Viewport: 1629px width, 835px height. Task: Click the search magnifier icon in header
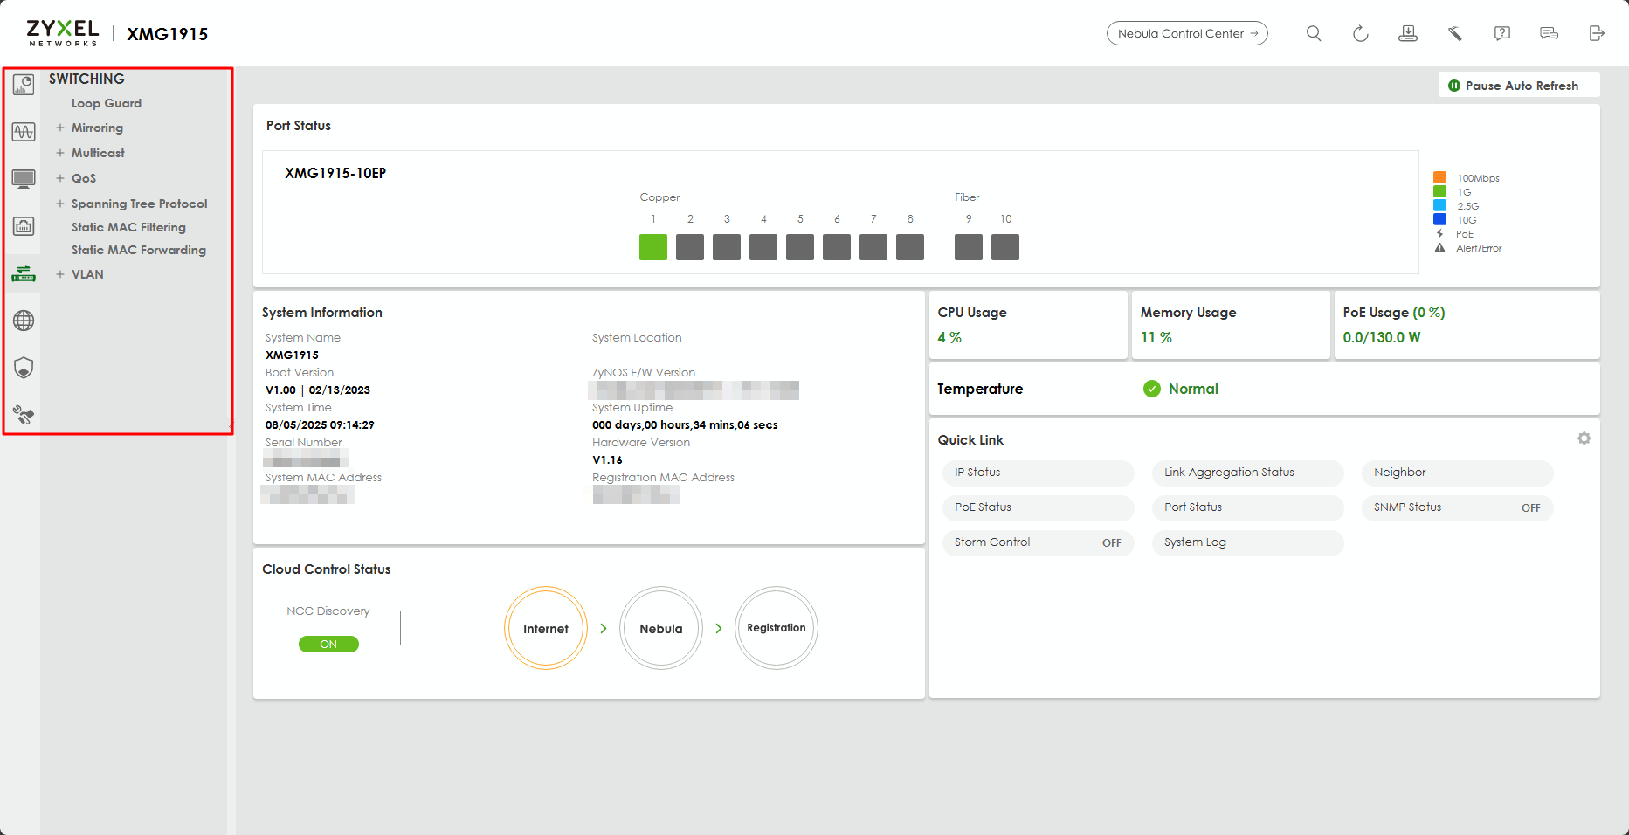click(1314, 33)
